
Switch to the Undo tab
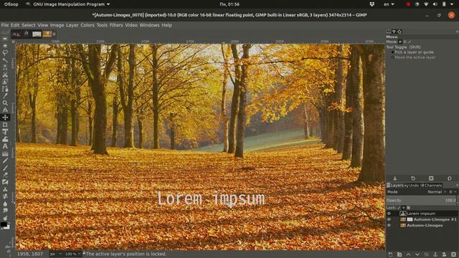(412, 186)
